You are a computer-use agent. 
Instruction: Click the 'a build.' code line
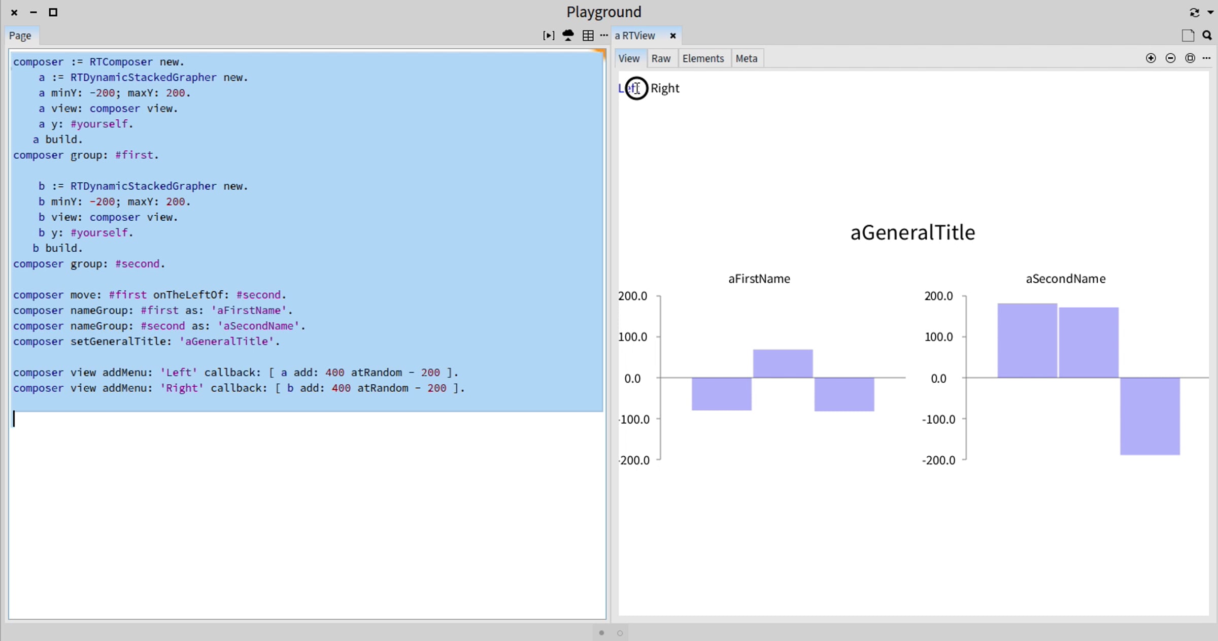pos(57,140)
